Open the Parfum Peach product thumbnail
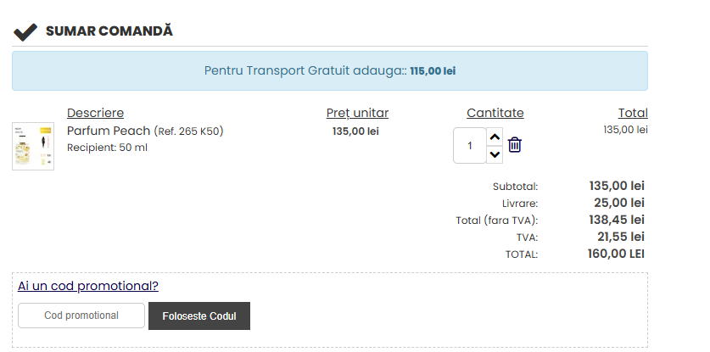The width and height of the screenshot is (710, 352). tap(33, 146)
